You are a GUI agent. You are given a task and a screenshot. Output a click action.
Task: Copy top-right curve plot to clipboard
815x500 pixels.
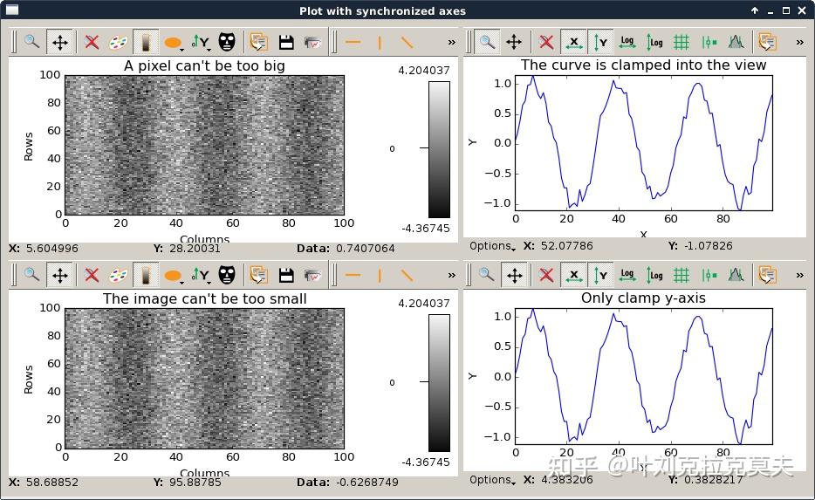767,42
